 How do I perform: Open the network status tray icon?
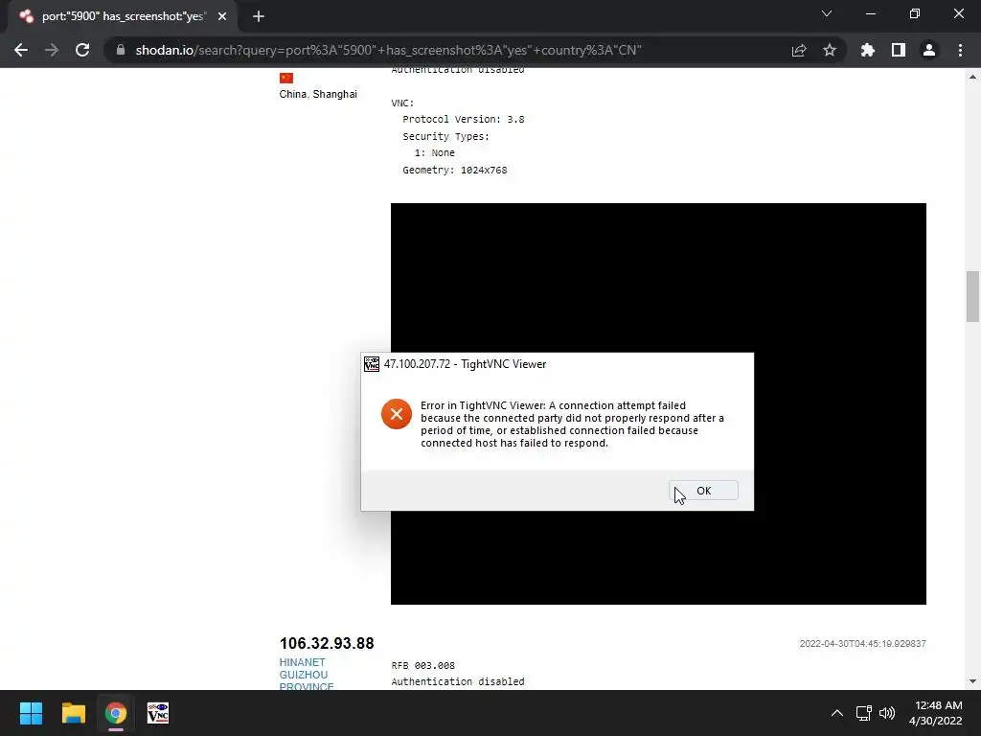pos(864,713)
